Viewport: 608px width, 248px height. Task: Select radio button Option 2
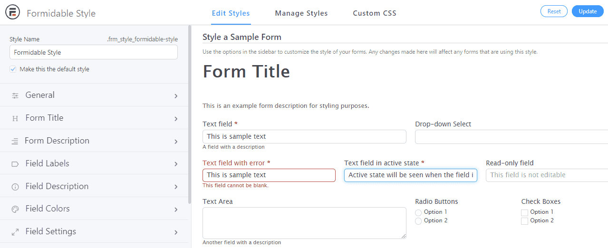click(x=418, y=221)
